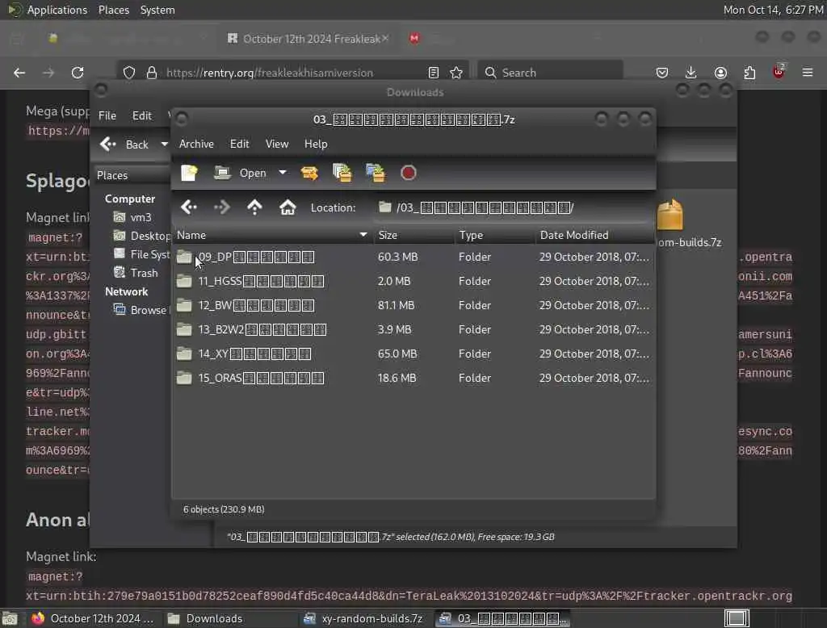The image size is (827, 628).
Task: Sort by the Date Modified column header
Action: (x=595, y=235)
